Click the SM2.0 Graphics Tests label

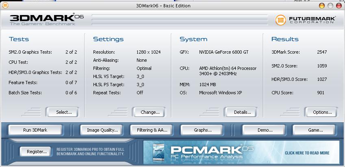point(30,52)
